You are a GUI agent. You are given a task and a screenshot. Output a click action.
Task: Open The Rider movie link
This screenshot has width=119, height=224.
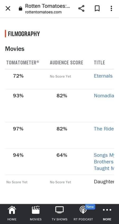coord(104,129)
